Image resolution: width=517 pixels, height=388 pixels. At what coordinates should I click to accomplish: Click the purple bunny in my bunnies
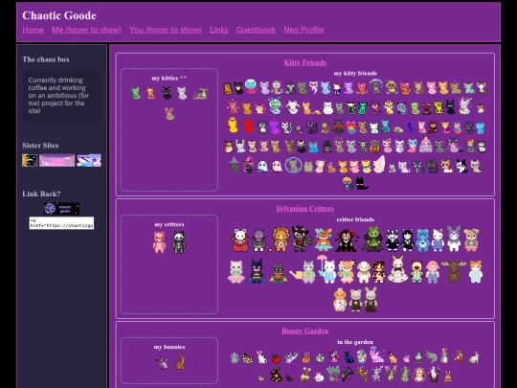162,363
